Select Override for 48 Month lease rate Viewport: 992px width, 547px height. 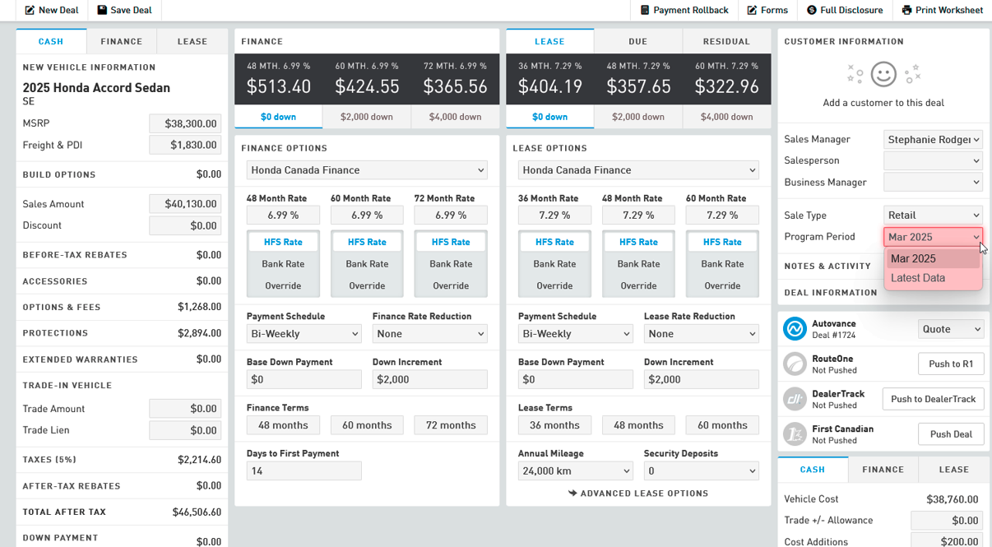tap(638, 286)
